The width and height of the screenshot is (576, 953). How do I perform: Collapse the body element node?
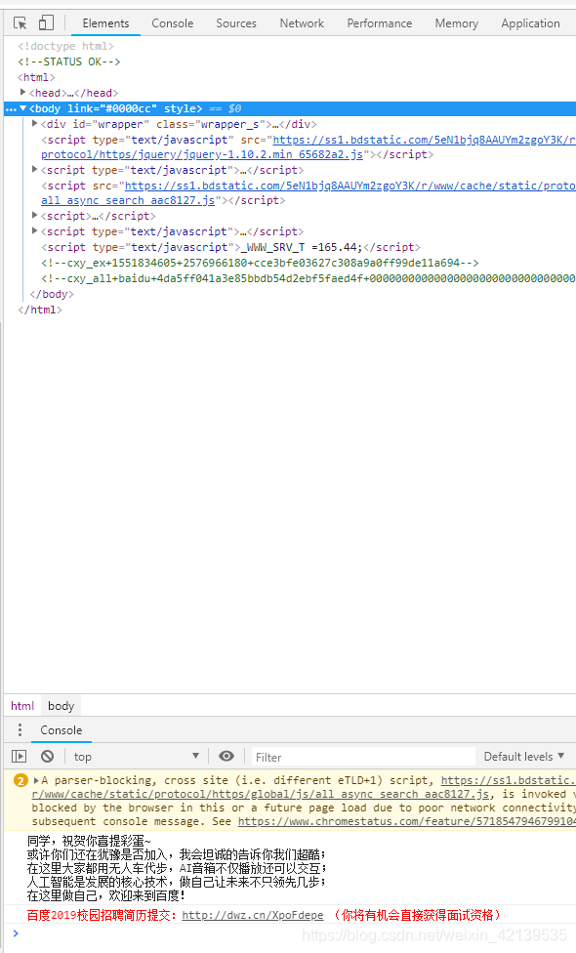pyautogui.click(x=23, y=108)
